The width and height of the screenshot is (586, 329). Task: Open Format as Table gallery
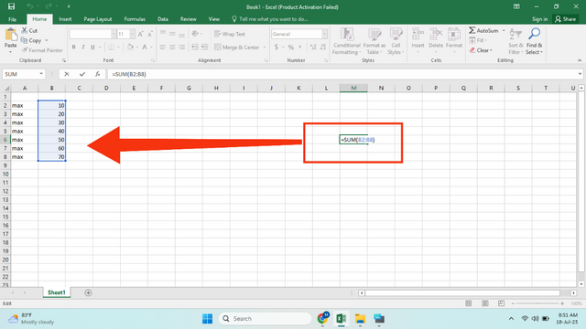(x=374, y=41)
